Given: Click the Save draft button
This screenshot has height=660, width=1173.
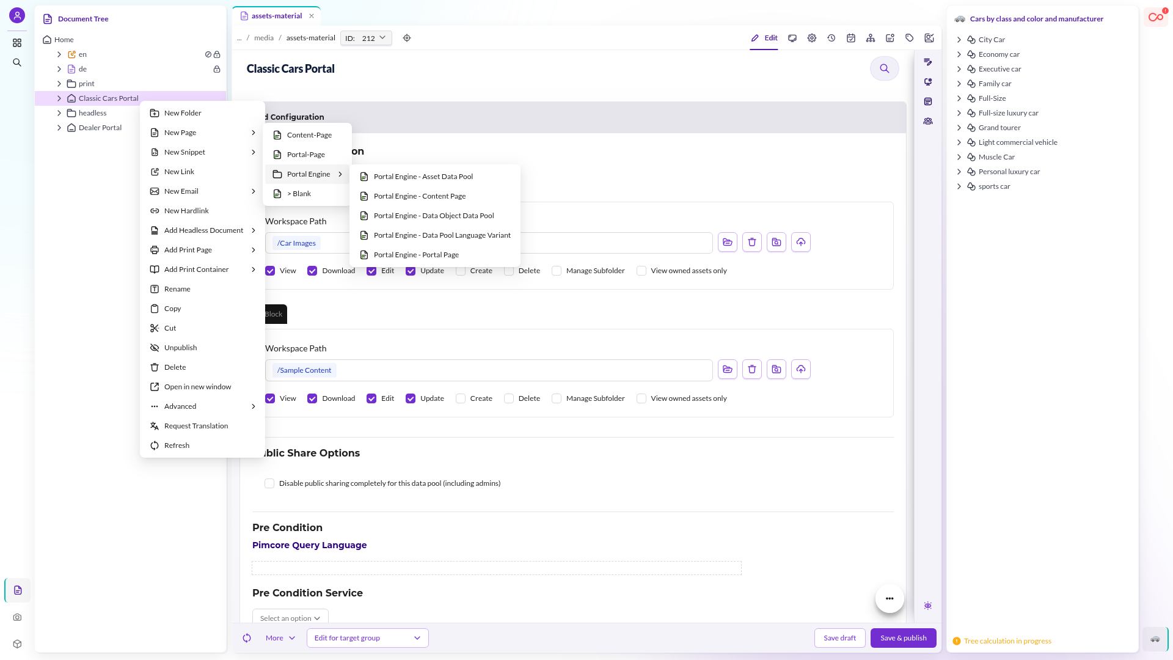Looking at the screenshot, I should (x=840, y=638).
